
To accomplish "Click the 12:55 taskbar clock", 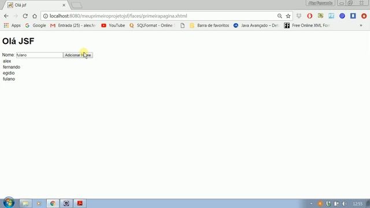I will point(357,203).
